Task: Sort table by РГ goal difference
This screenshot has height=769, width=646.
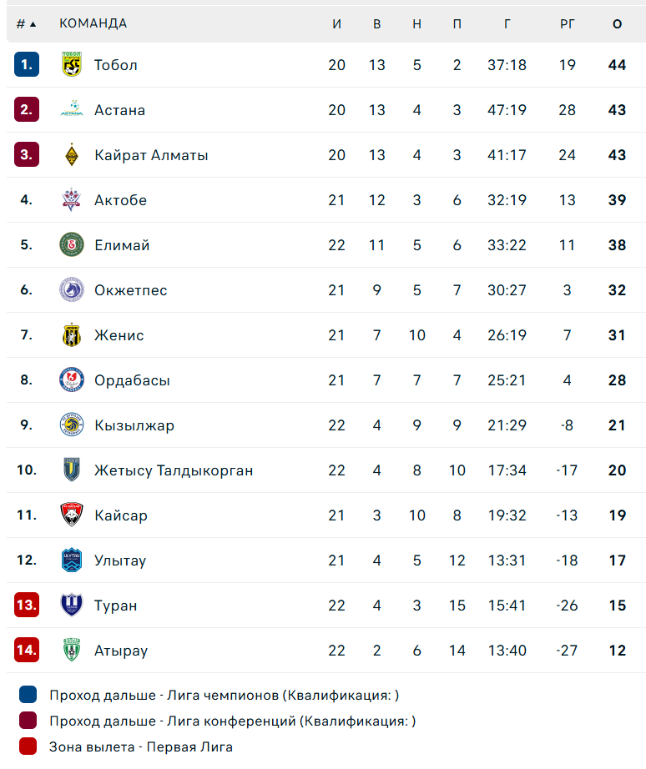Action: coord(567,24)
